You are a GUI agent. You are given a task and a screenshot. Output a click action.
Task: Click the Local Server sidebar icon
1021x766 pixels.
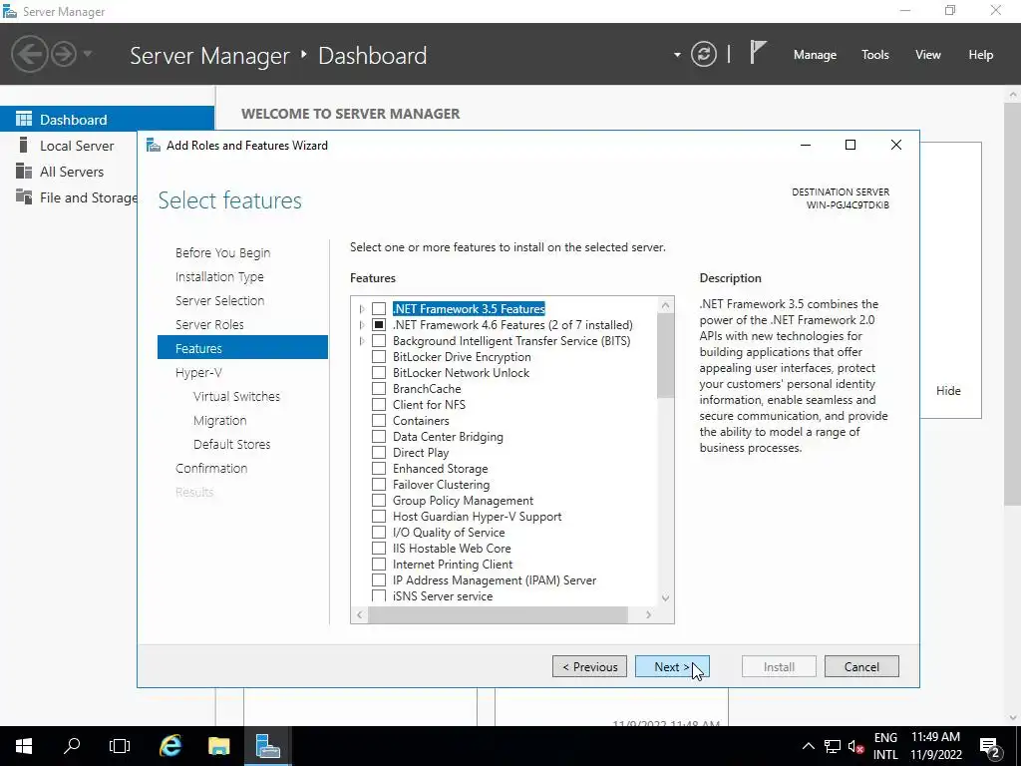tap(24, 145)
